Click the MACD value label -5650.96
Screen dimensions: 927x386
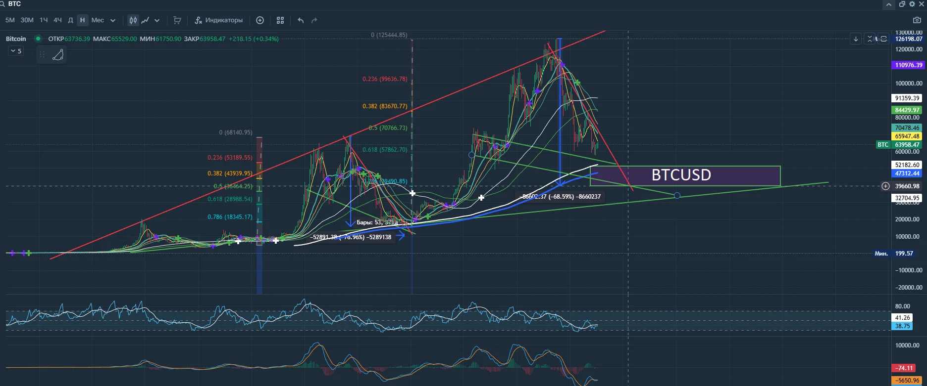(907, 381)
